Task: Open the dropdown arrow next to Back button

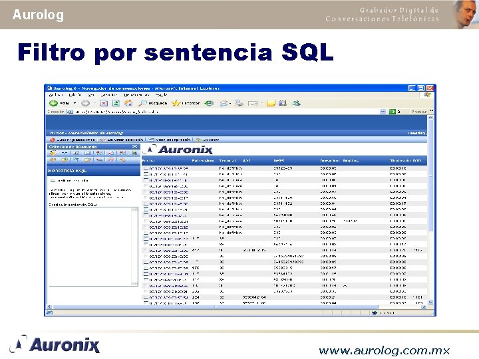Action: coord(75,103)
